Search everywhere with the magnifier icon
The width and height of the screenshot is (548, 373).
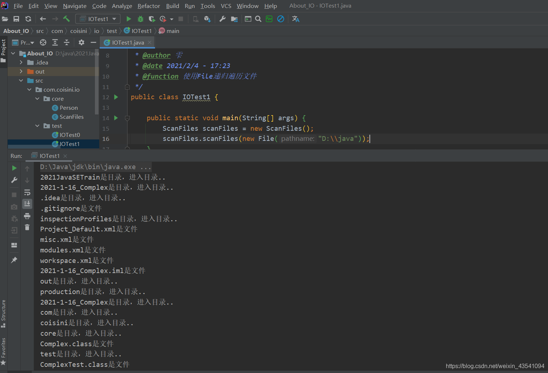(x=258, y=19)
